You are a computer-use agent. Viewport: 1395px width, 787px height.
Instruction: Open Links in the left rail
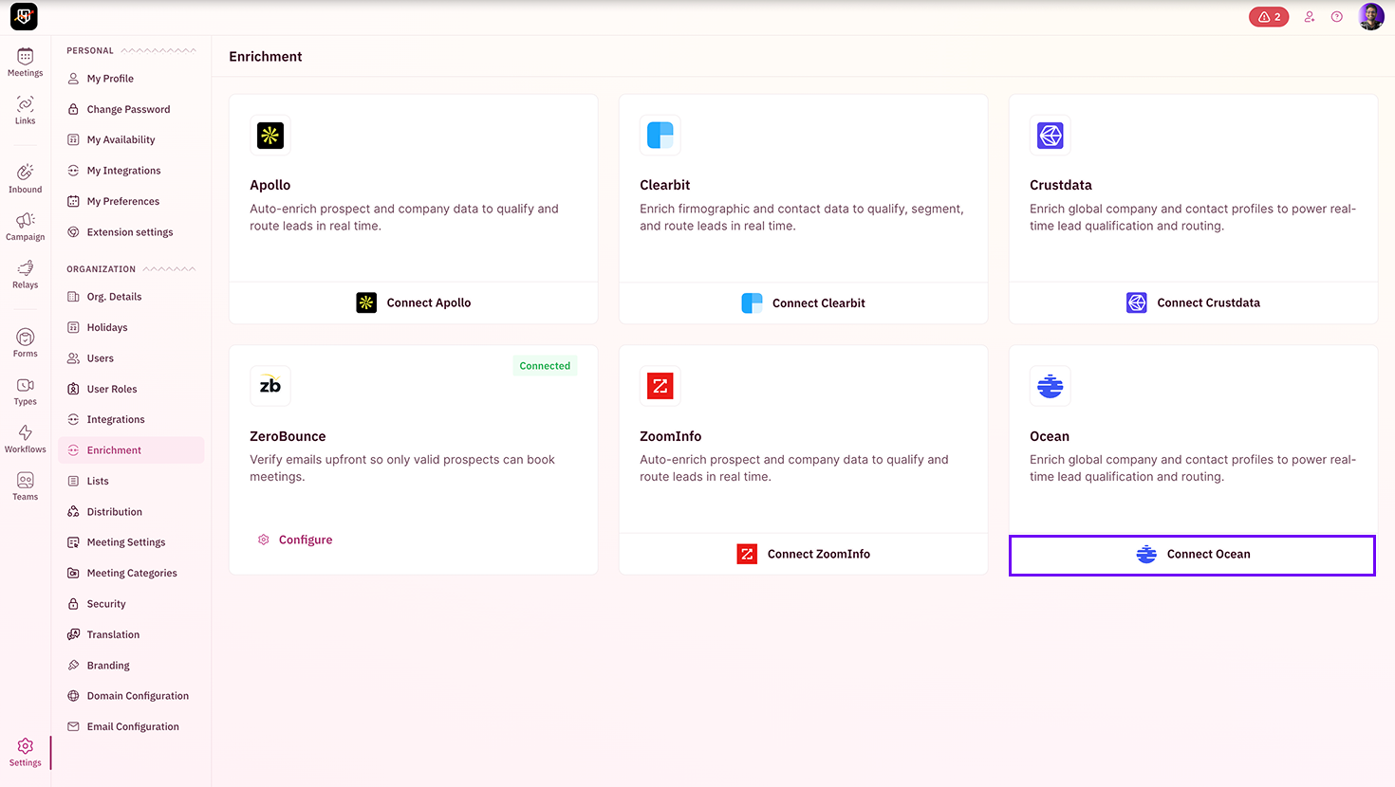[x=25, y=110]
